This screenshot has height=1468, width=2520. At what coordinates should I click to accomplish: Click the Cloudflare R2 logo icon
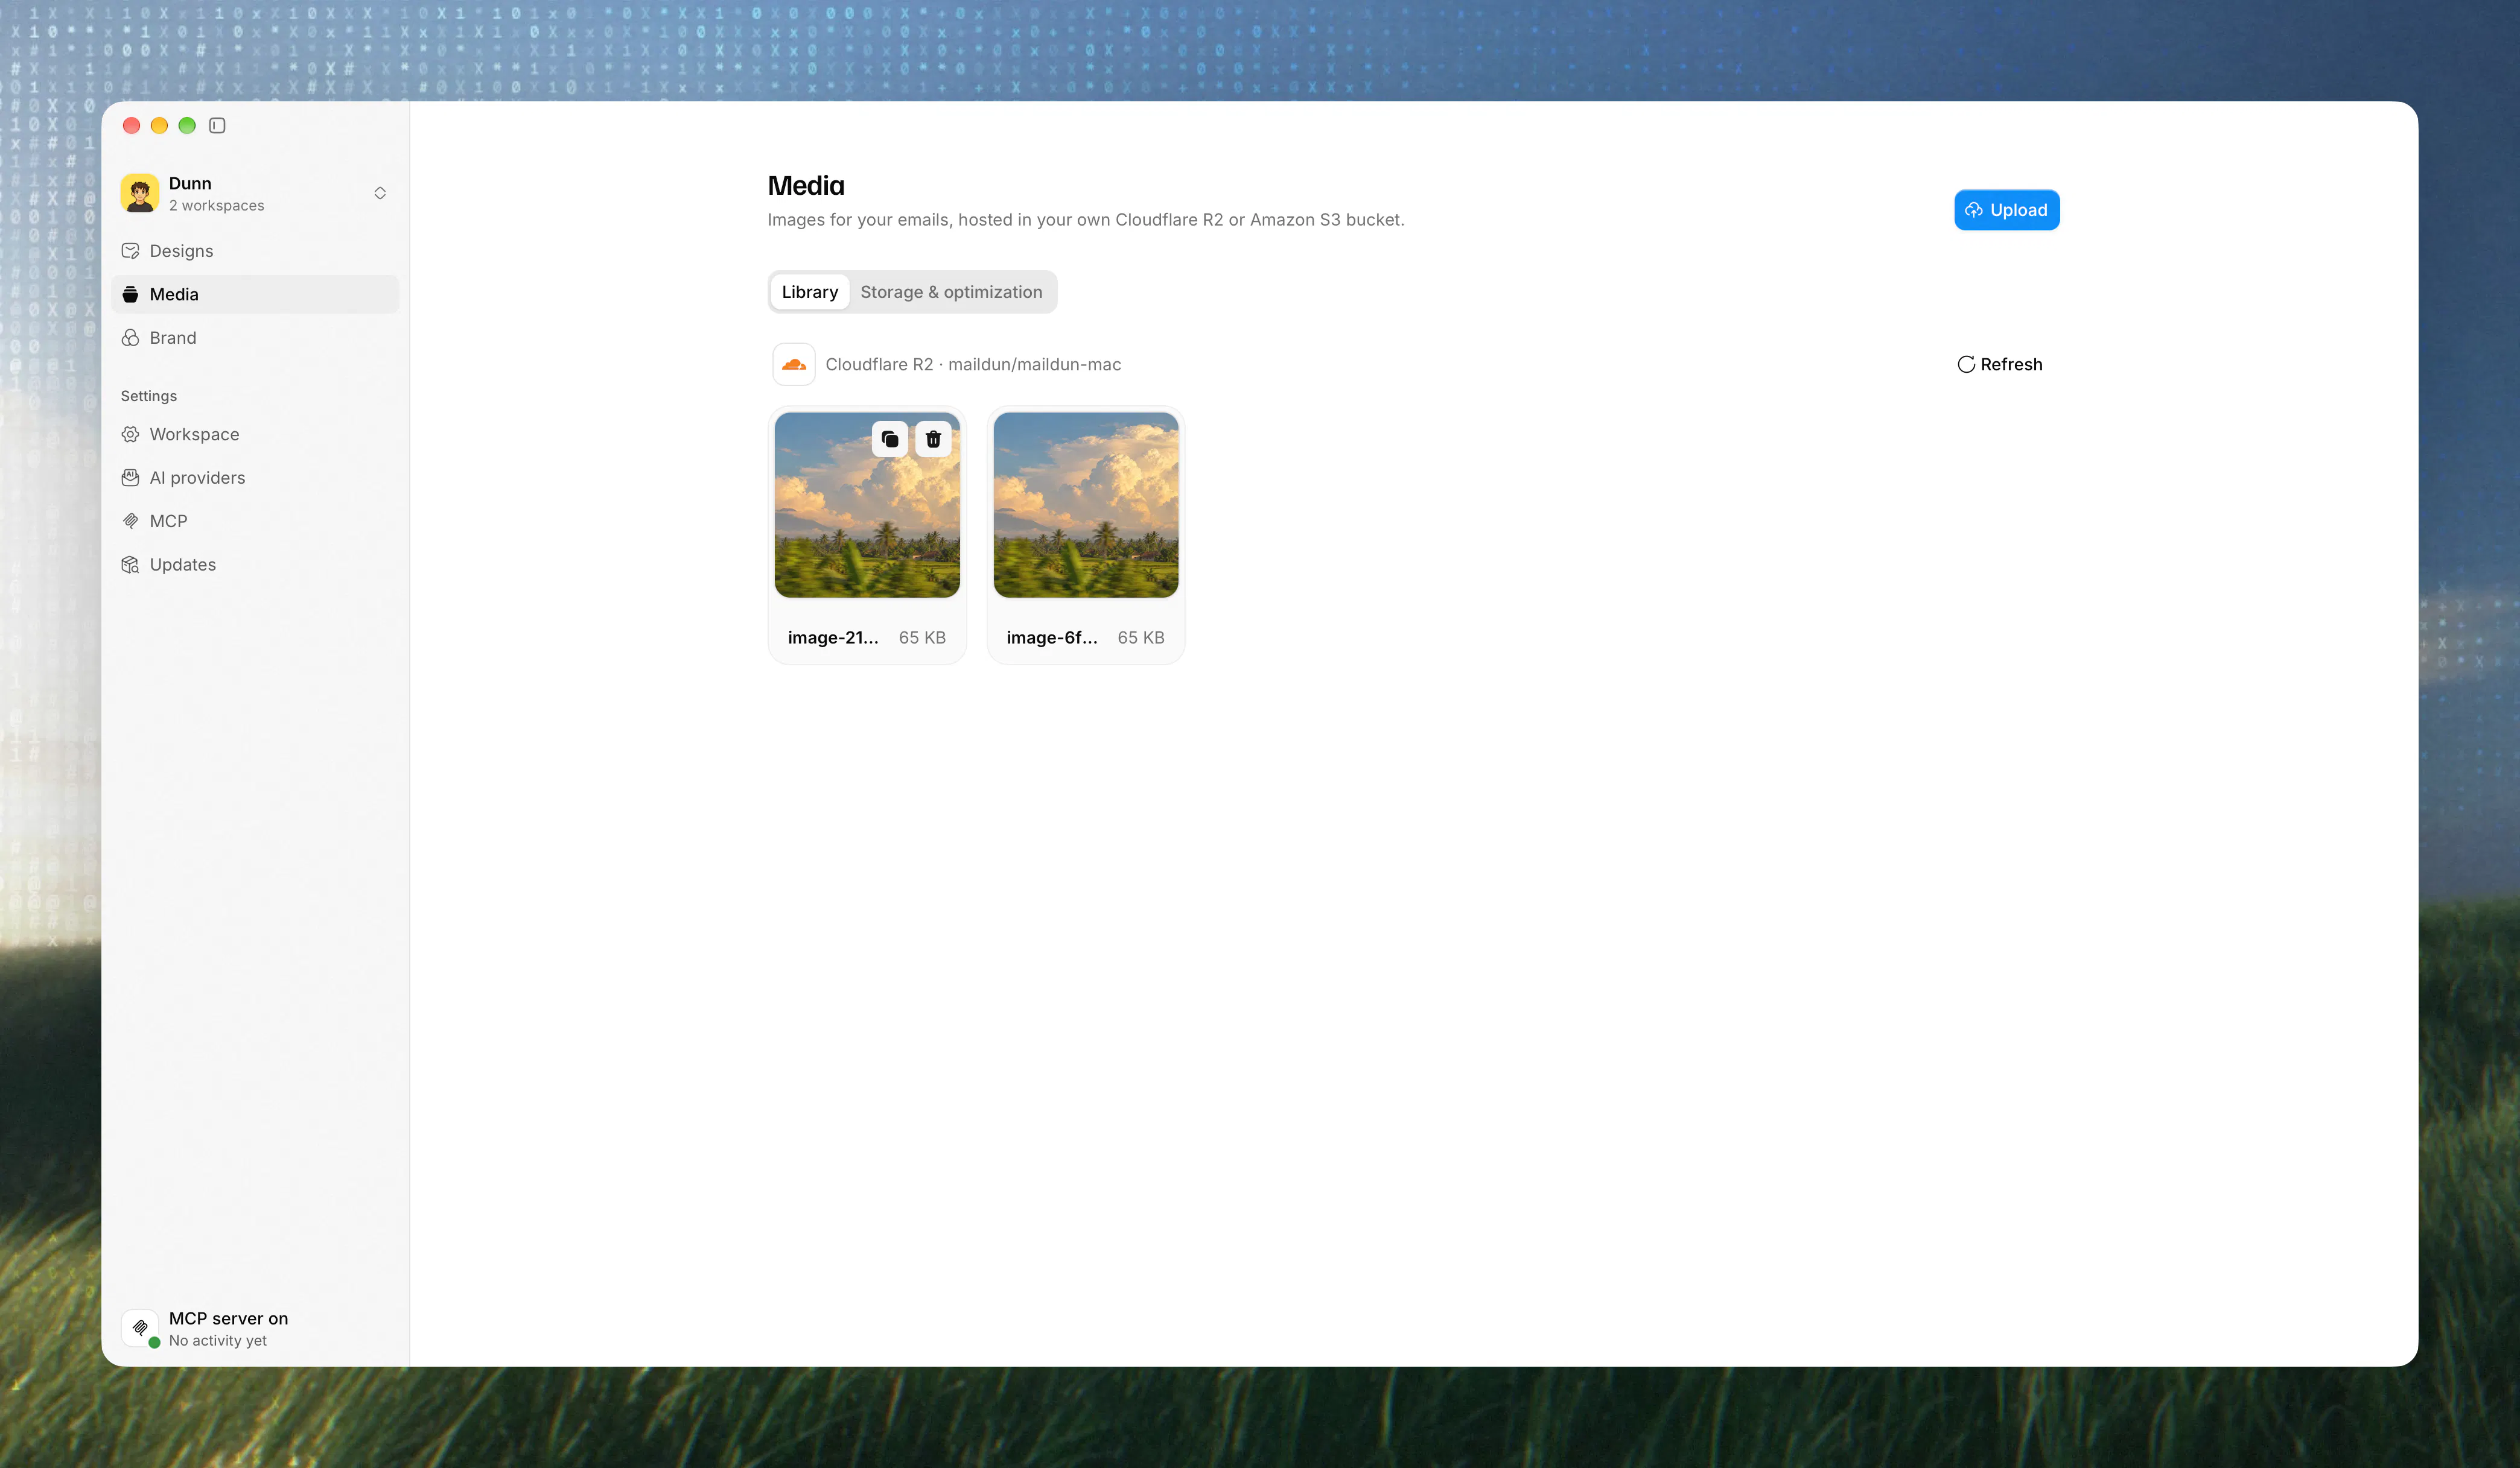tap(794, 365)
